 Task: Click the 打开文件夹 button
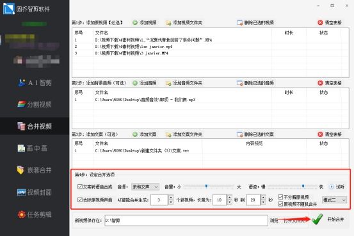coord(294,221)
